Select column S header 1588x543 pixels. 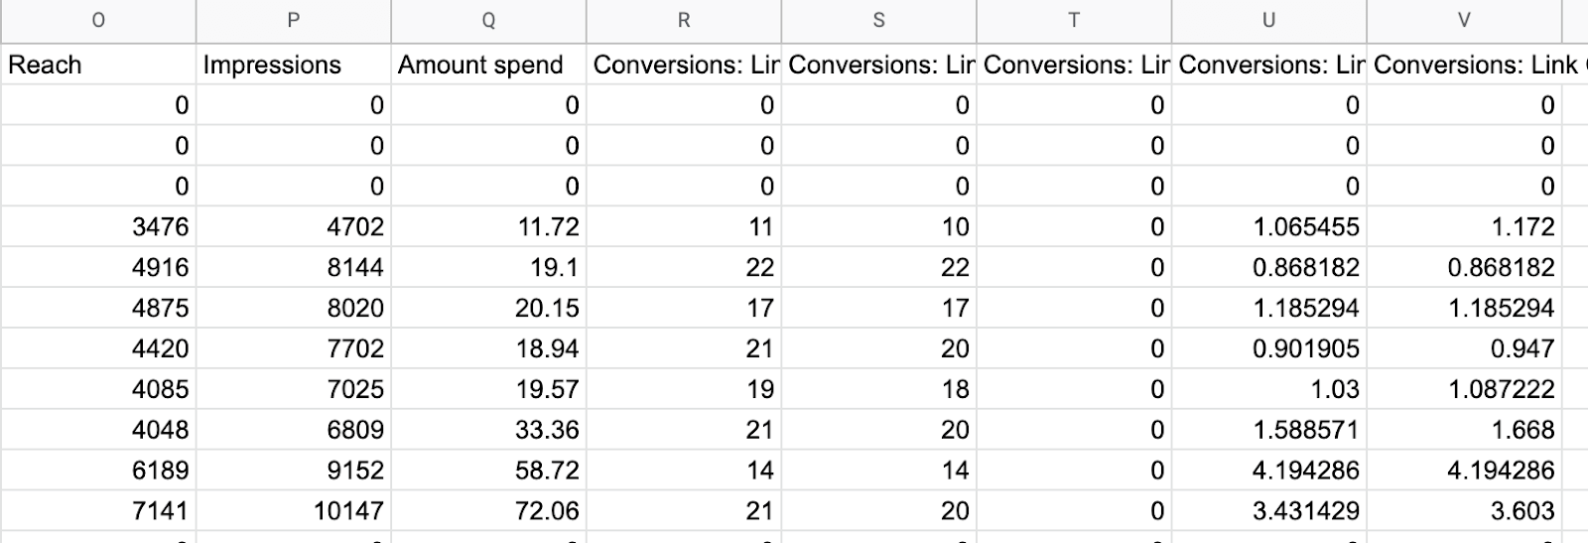[879, 21]
